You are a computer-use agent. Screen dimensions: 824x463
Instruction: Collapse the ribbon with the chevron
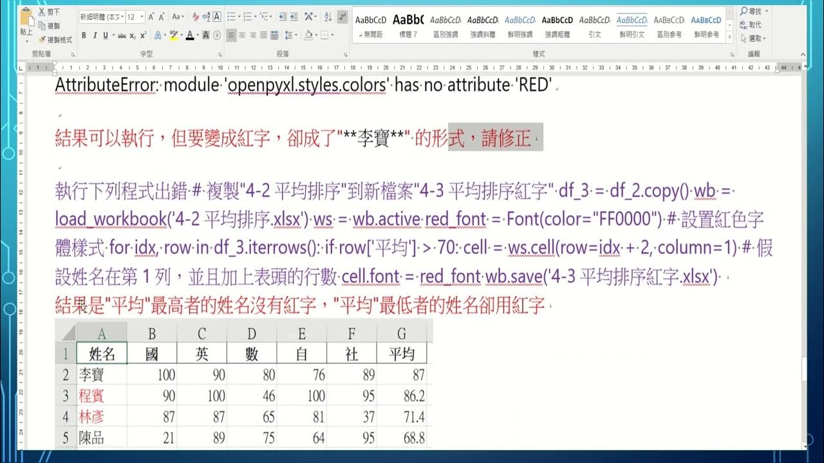click(803, 55)
